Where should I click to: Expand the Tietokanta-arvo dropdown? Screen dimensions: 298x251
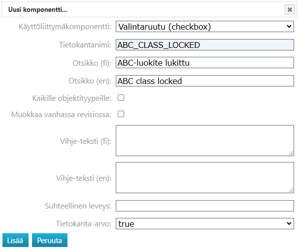(204, 224)
